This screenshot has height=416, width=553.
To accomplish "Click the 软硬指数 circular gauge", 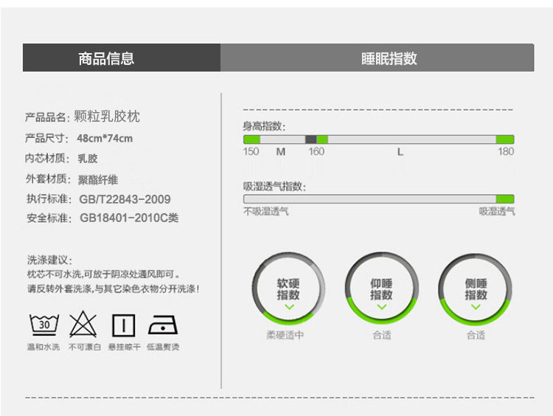I will coord(288,288).
